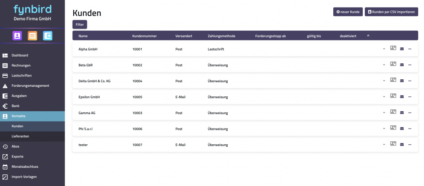Click the blue wallet icon in sidebar

[48, 36]
